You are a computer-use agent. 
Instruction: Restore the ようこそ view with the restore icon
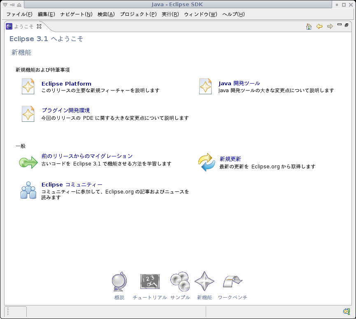coord(347,25)
